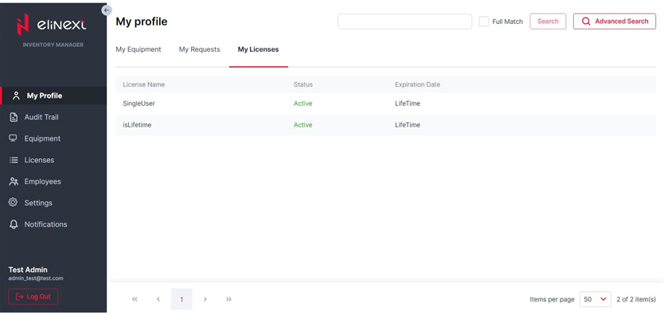Viewport: 664px width, 315px height.
Task: Click the License Name column header
Action: click(x=143, y=84)
